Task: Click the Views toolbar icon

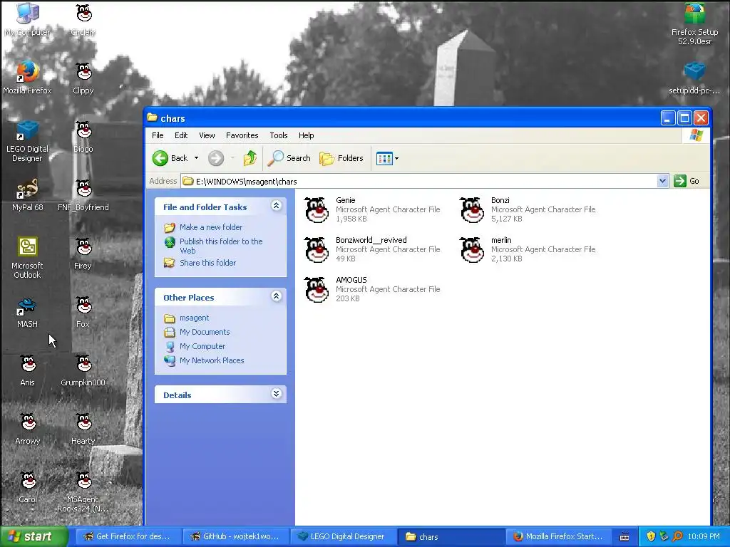Action: tap(384, 159)
